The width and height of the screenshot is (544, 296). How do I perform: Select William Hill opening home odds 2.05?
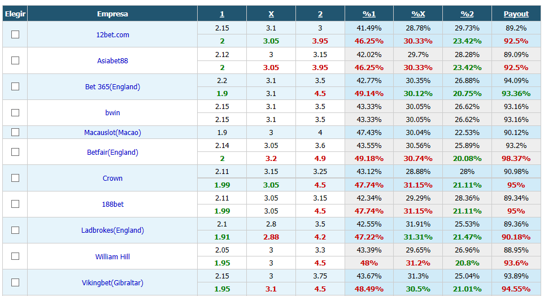point(222,250)
